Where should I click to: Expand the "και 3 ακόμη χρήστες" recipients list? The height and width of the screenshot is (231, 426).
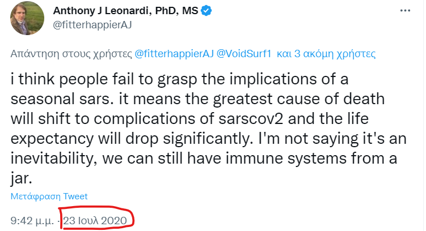(326, 54)
